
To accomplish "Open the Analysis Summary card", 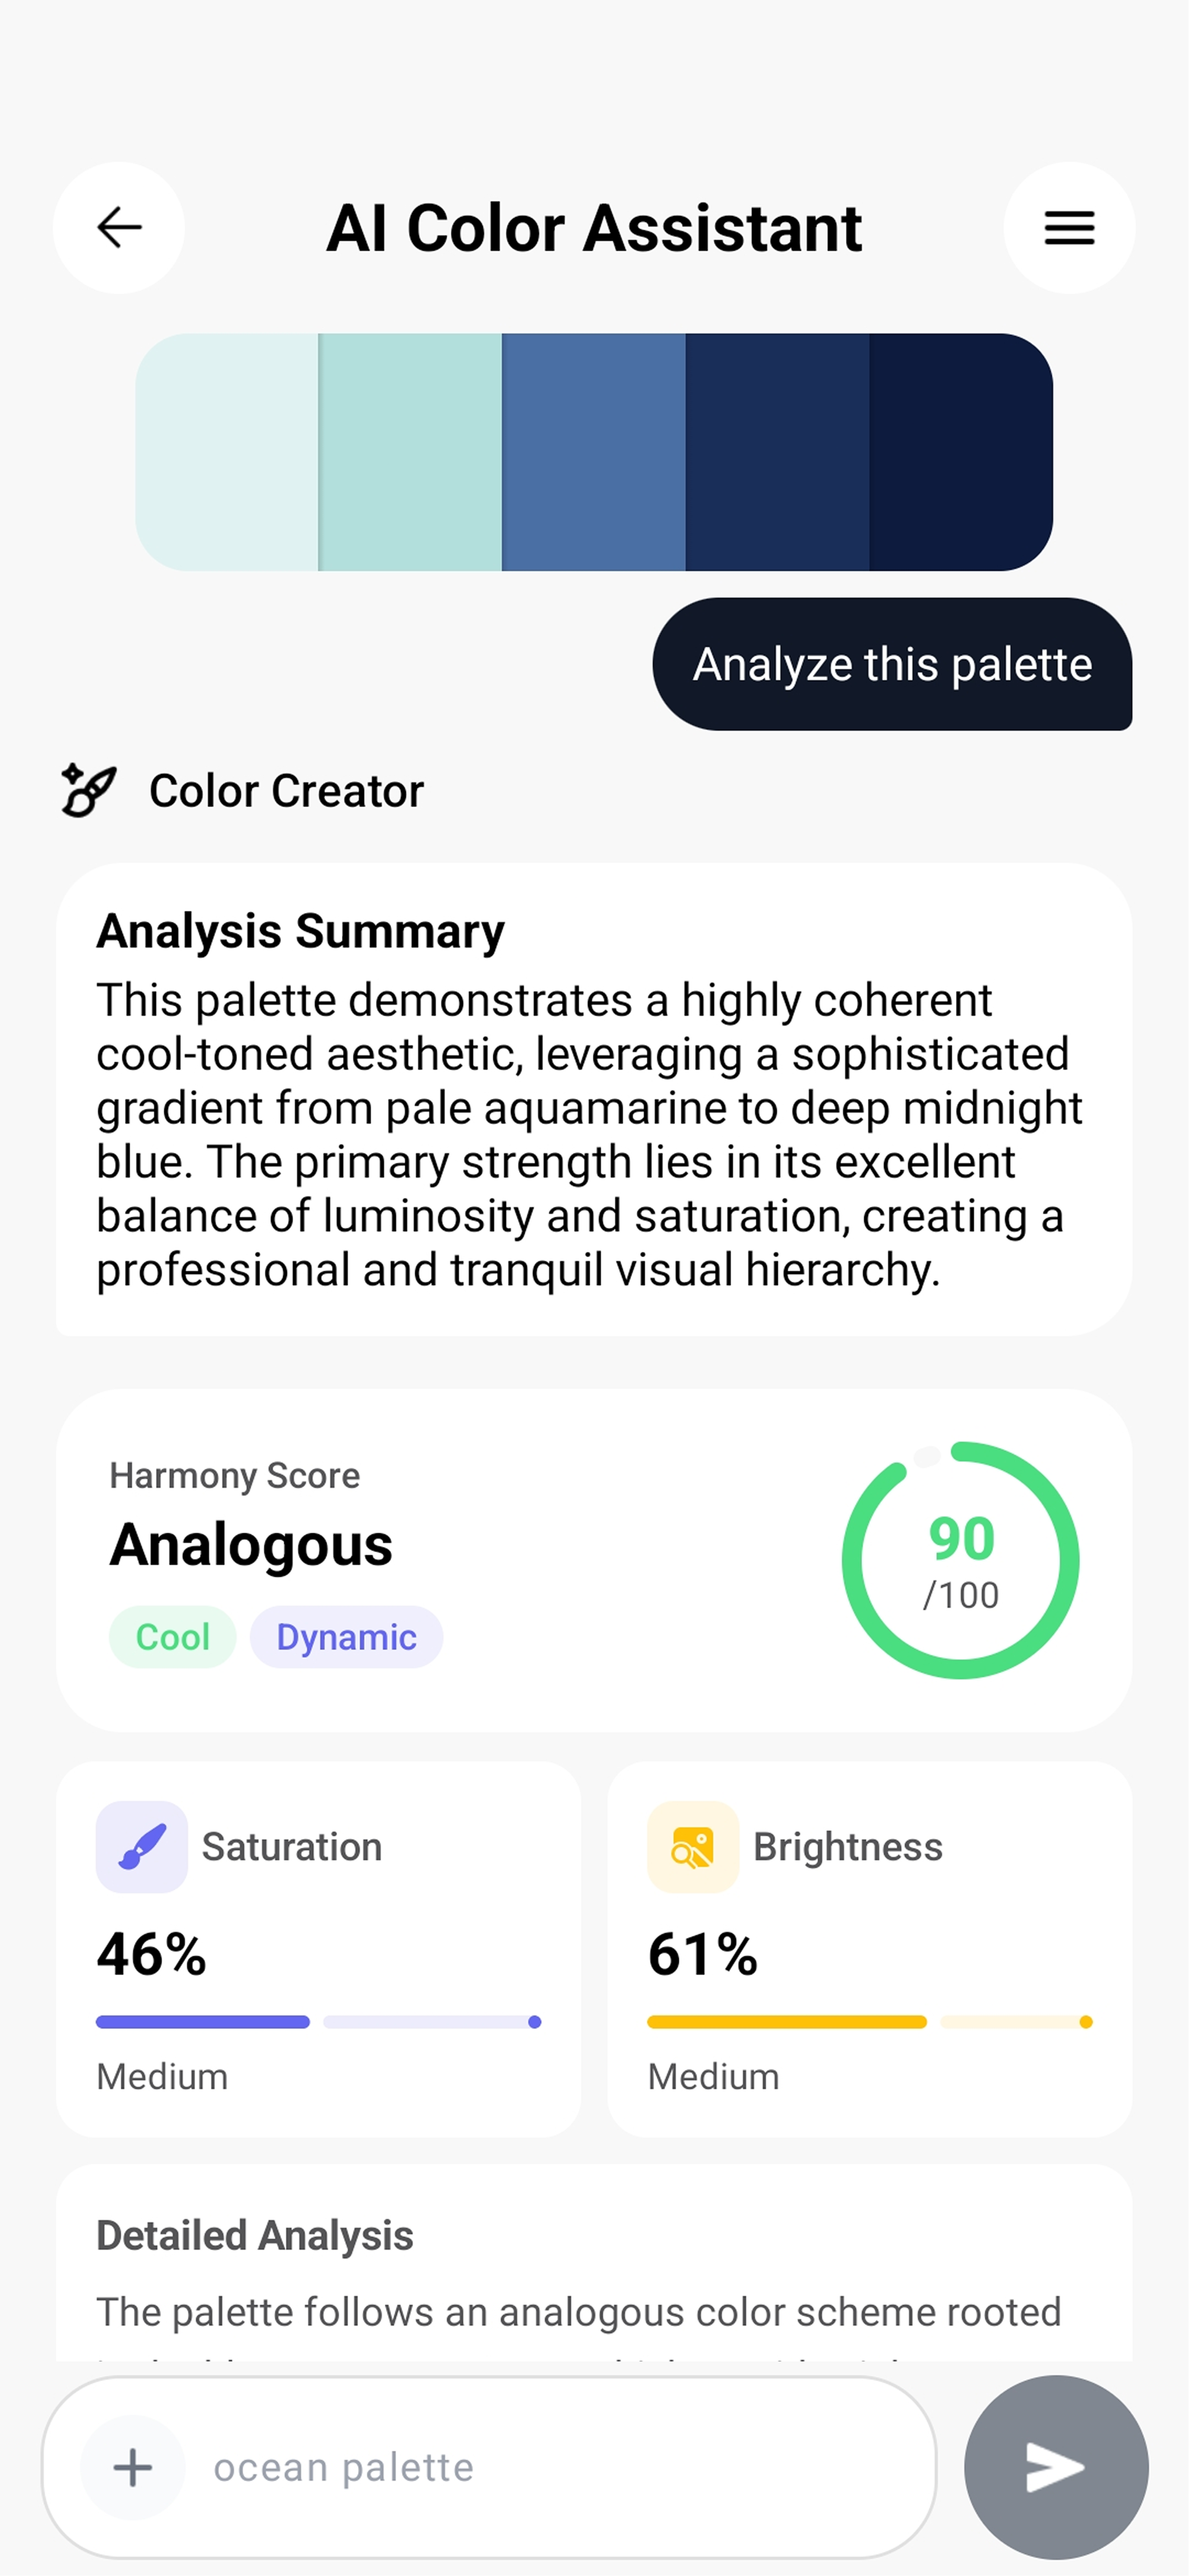I will 594,1100.
